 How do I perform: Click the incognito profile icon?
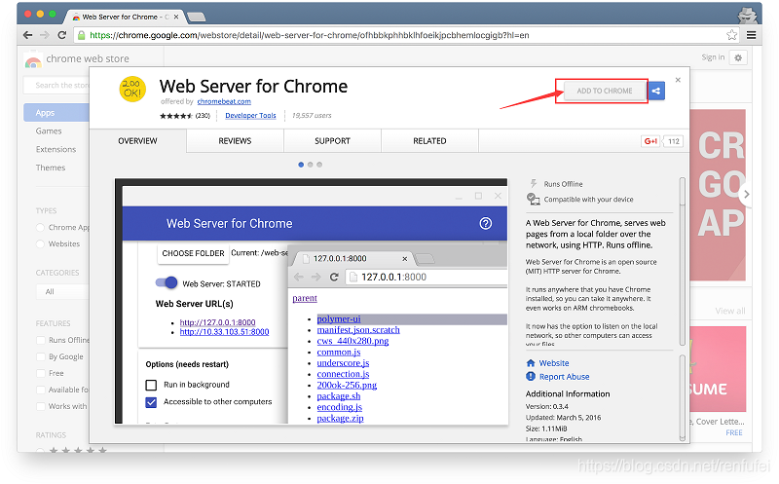[x=747, y=16]
